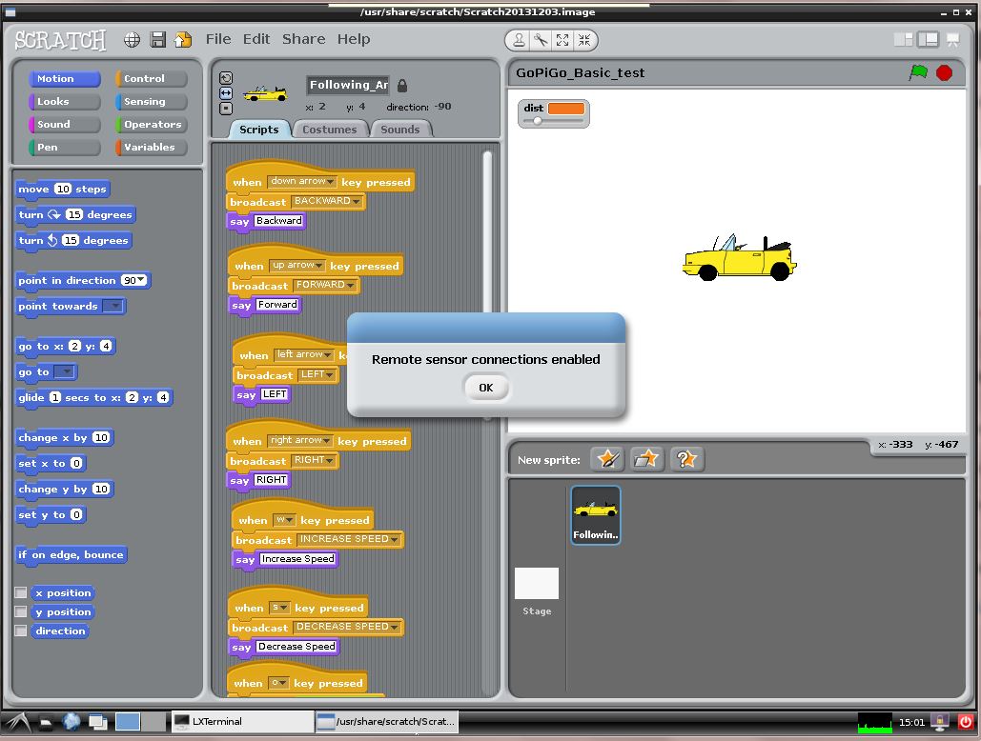Paint a new sprite
This screenshot has width=981, height=741.
607,459
